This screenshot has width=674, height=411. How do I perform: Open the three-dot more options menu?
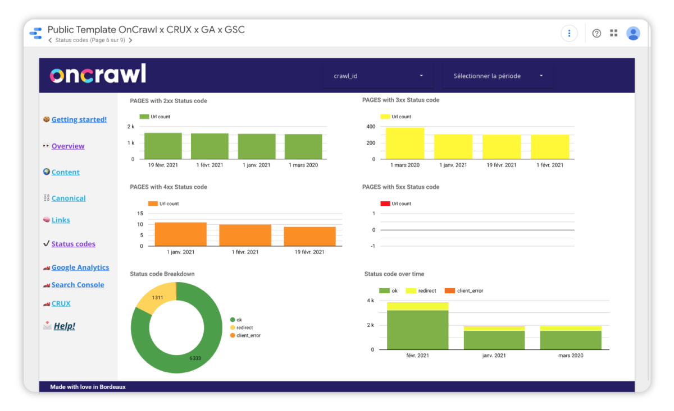click(x=569, y=33)
